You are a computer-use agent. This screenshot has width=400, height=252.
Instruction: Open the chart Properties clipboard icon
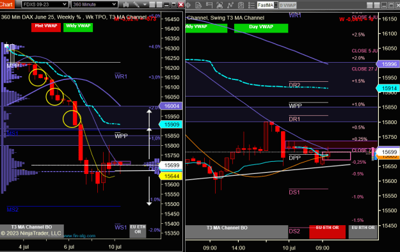coord(241,5)
